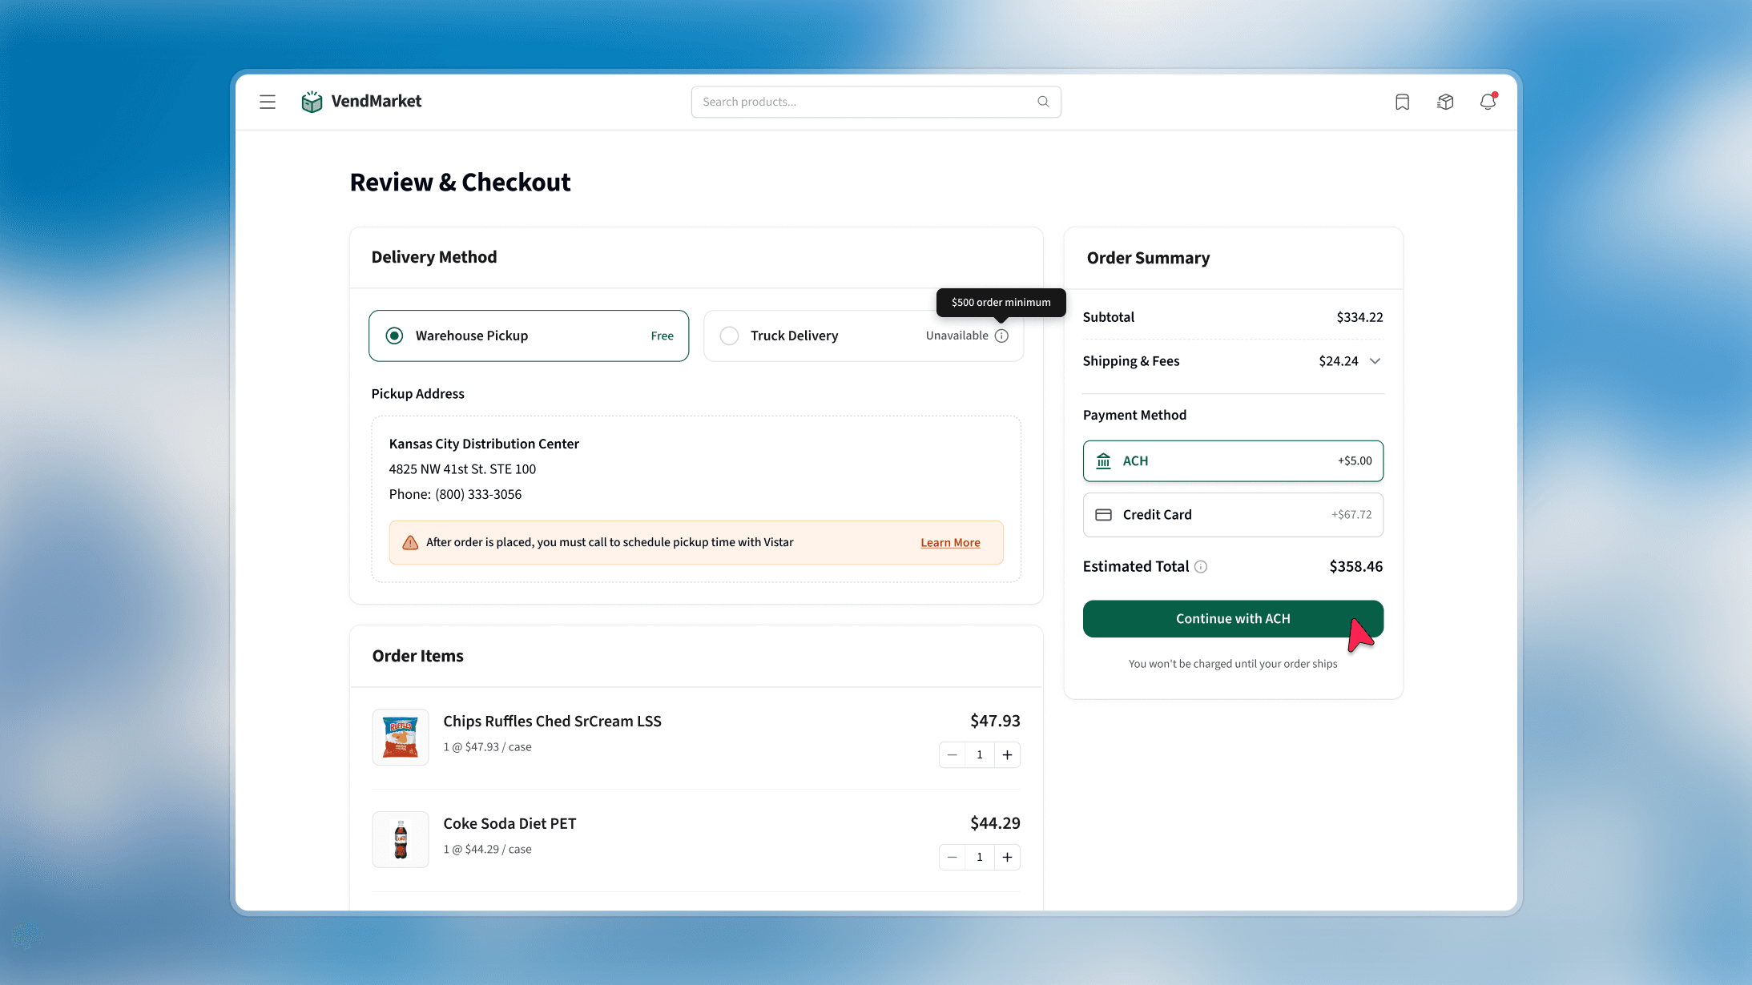Select the Warehouse Pickup radio button
The height and width of the screenshot is (985, 1752).
[393, 336]
